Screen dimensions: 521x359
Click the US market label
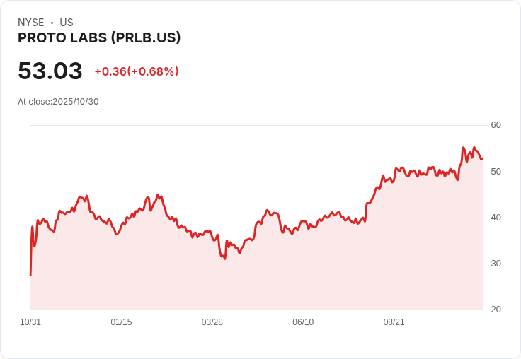pos(67,23)
